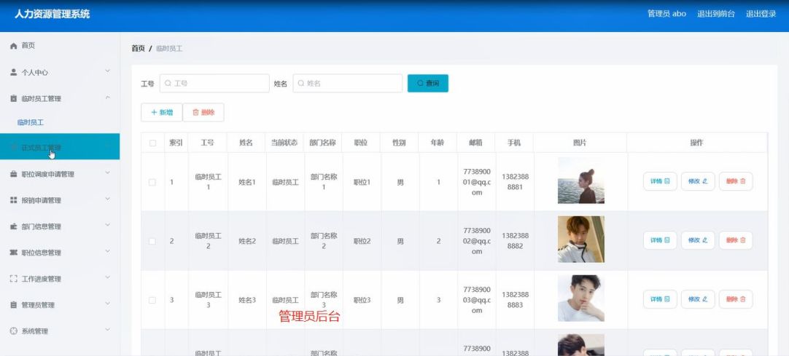The width and height of the screenshot is (789, 356).
Task: Click the frame icon beside 工作进度管理
Action: click(x=14, y=279)
